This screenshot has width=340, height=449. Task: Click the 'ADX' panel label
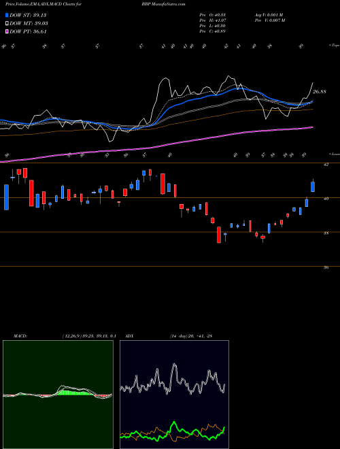click(x=129, y=336)
